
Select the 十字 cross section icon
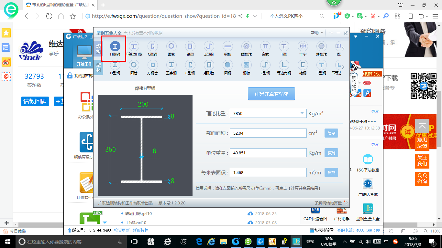point(303,49)
